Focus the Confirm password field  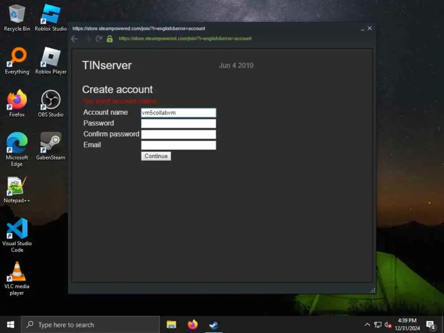pos(178,134)
